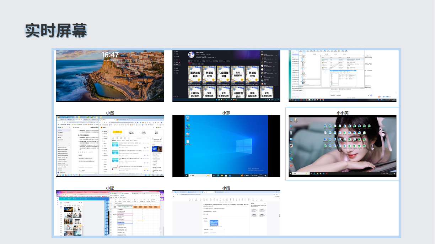Viewport: 435px width, 244px height.
Task: Click QQ penguin icon on 小小美 desktop
Action: (291, 146)
